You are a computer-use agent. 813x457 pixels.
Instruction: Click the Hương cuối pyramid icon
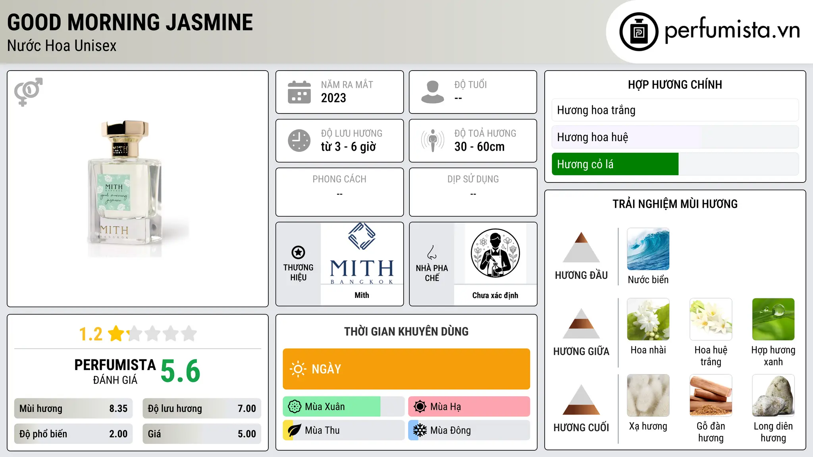click(581, 399)
